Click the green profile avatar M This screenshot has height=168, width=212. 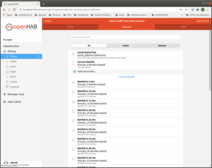[x=203, y=10]
